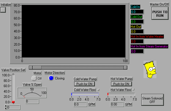Click the chart x-axis maximum 100

[125, 61]
